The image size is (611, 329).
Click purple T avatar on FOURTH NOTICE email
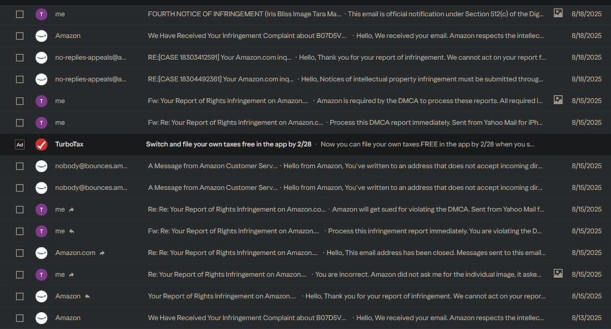tap(41, 14)
